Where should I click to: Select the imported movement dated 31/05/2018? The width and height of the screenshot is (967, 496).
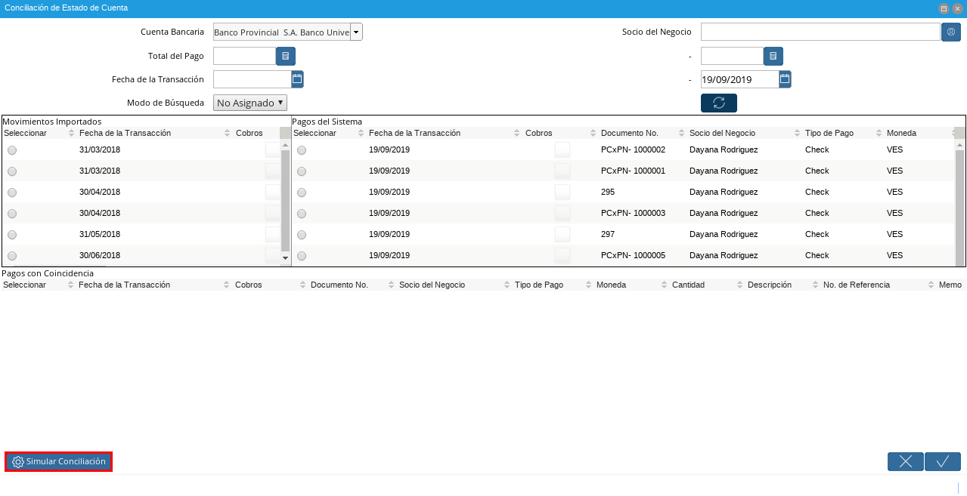tap(12, 235)
